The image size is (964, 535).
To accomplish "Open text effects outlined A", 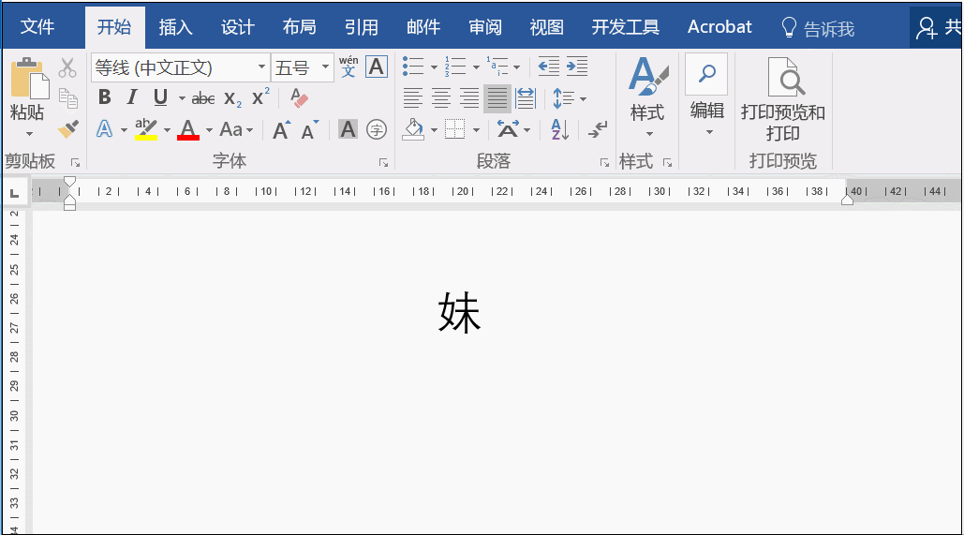I will point(105,129).
